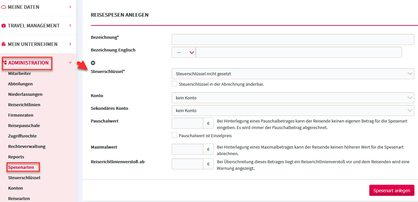
Task: Open Rechteverwaltung
Action: pyautogui.click(x=27, y=146)
